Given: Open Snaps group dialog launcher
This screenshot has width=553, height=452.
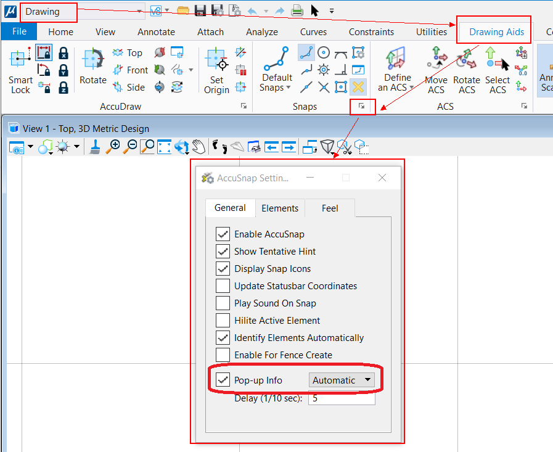Looking at the screenshot, I should click(x=361, y=106).
